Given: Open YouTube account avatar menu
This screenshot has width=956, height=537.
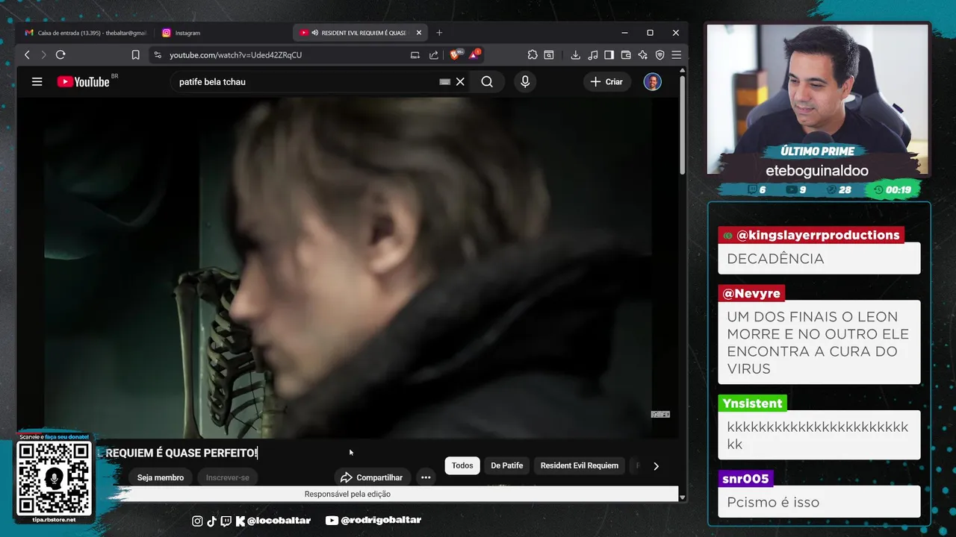Looking at the screenshot, I should click(653, 82).
